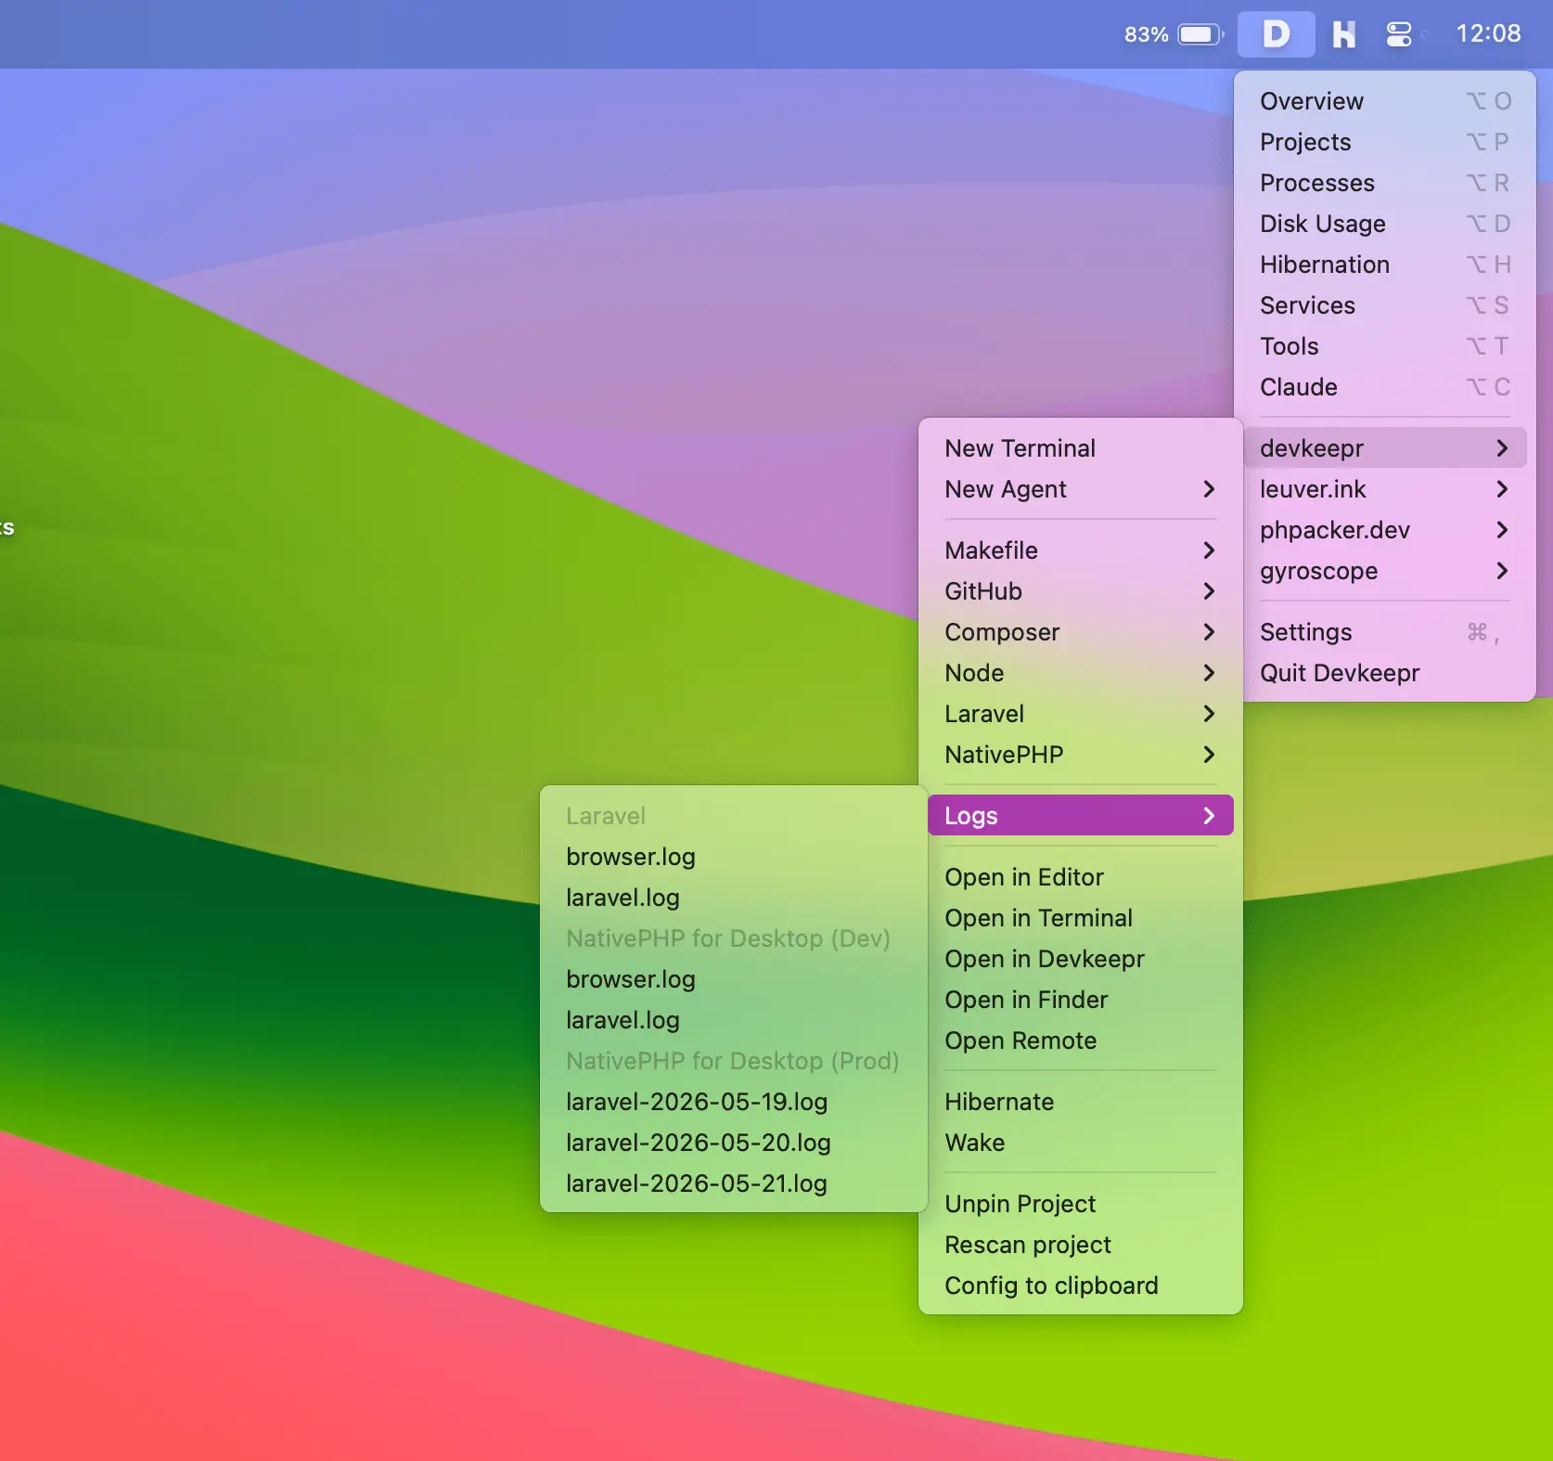Select New Terminal in project submenu

pos(1081,448)
